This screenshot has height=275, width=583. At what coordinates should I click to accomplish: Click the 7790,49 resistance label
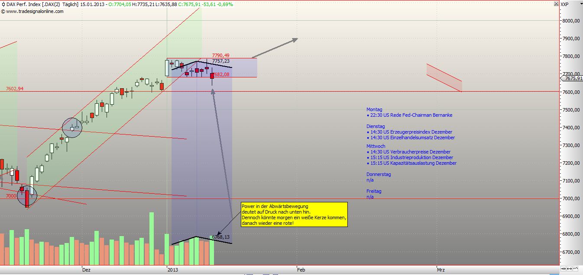pos(220,55)
